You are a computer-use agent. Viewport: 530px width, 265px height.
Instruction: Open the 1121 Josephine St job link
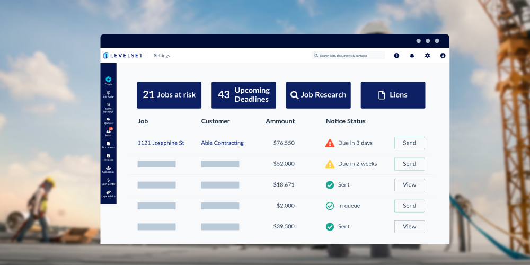pos(161,143)
